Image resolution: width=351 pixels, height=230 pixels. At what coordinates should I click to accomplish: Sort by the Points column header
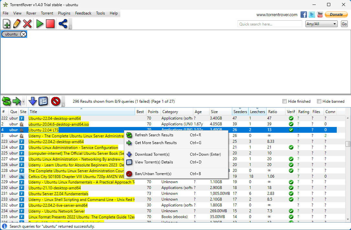(x=153, y=111)
